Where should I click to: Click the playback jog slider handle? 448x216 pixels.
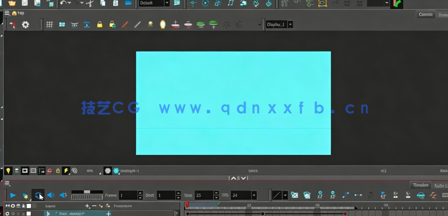[87, 192]
